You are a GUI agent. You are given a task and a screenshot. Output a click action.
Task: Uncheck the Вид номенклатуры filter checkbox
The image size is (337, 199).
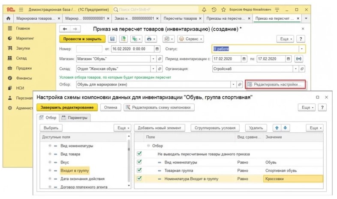click(x=138, y=162)
